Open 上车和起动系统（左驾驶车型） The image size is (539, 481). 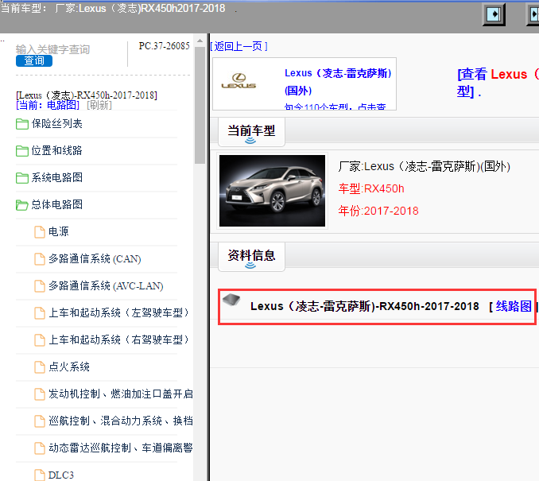[x=119, y=313]
